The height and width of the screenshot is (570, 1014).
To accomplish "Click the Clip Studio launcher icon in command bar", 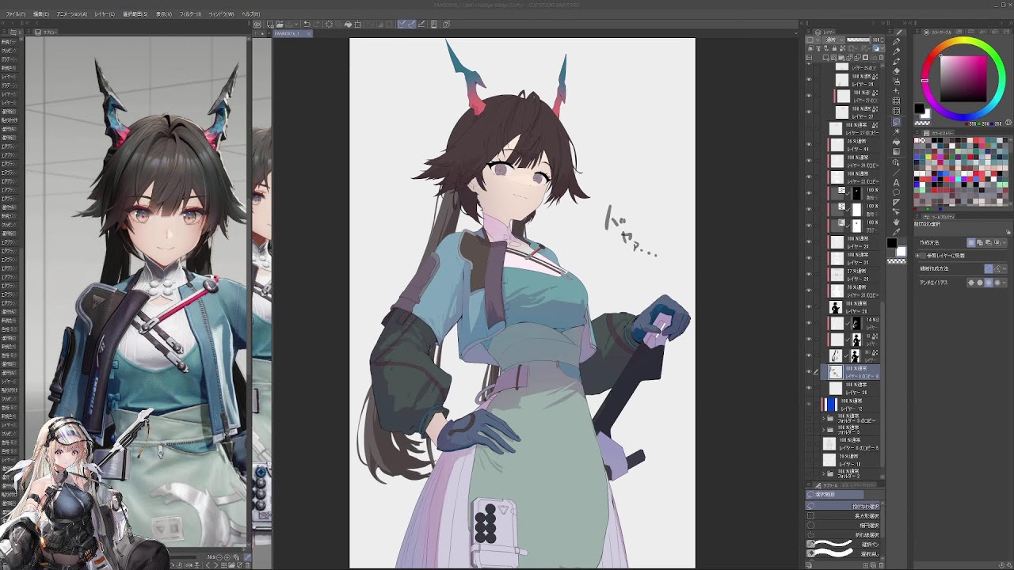I will (x=257, y=24).
